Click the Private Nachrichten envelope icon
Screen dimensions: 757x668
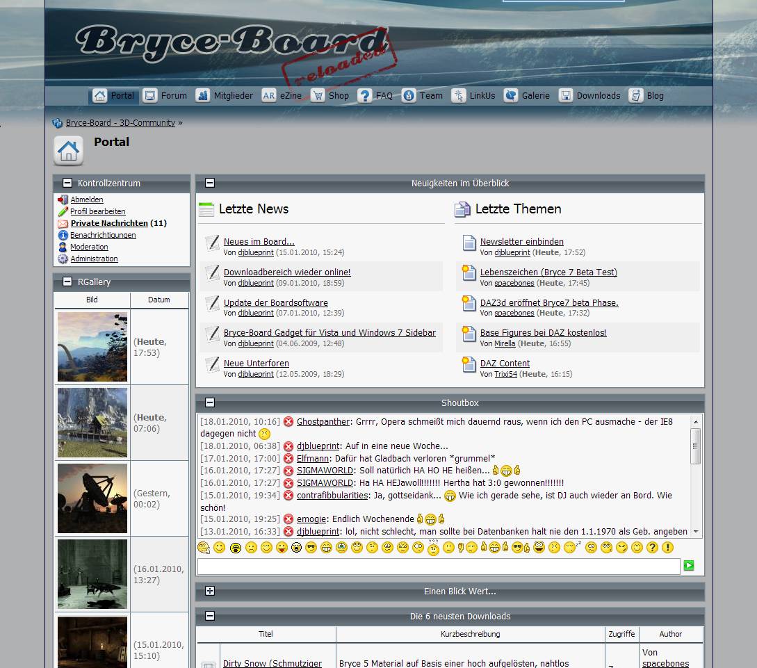63,223
